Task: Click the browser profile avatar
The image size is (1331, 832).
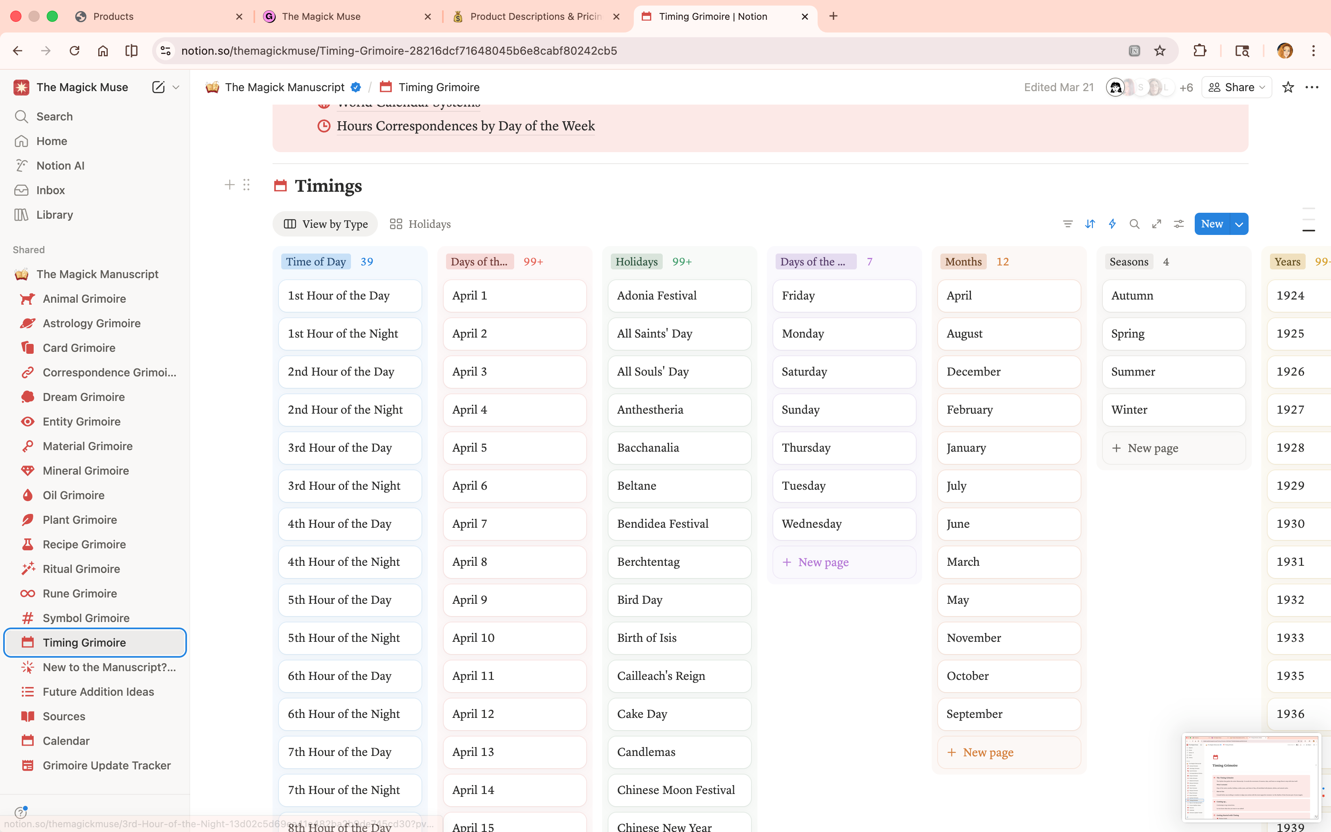Action: click(x=1285, y=51)
